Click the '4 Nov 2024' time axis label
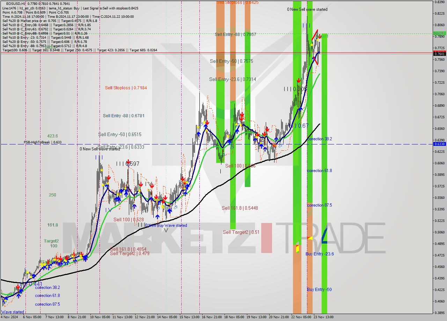Viewport: 447px width, 321px height. click(x=10, y=317)
